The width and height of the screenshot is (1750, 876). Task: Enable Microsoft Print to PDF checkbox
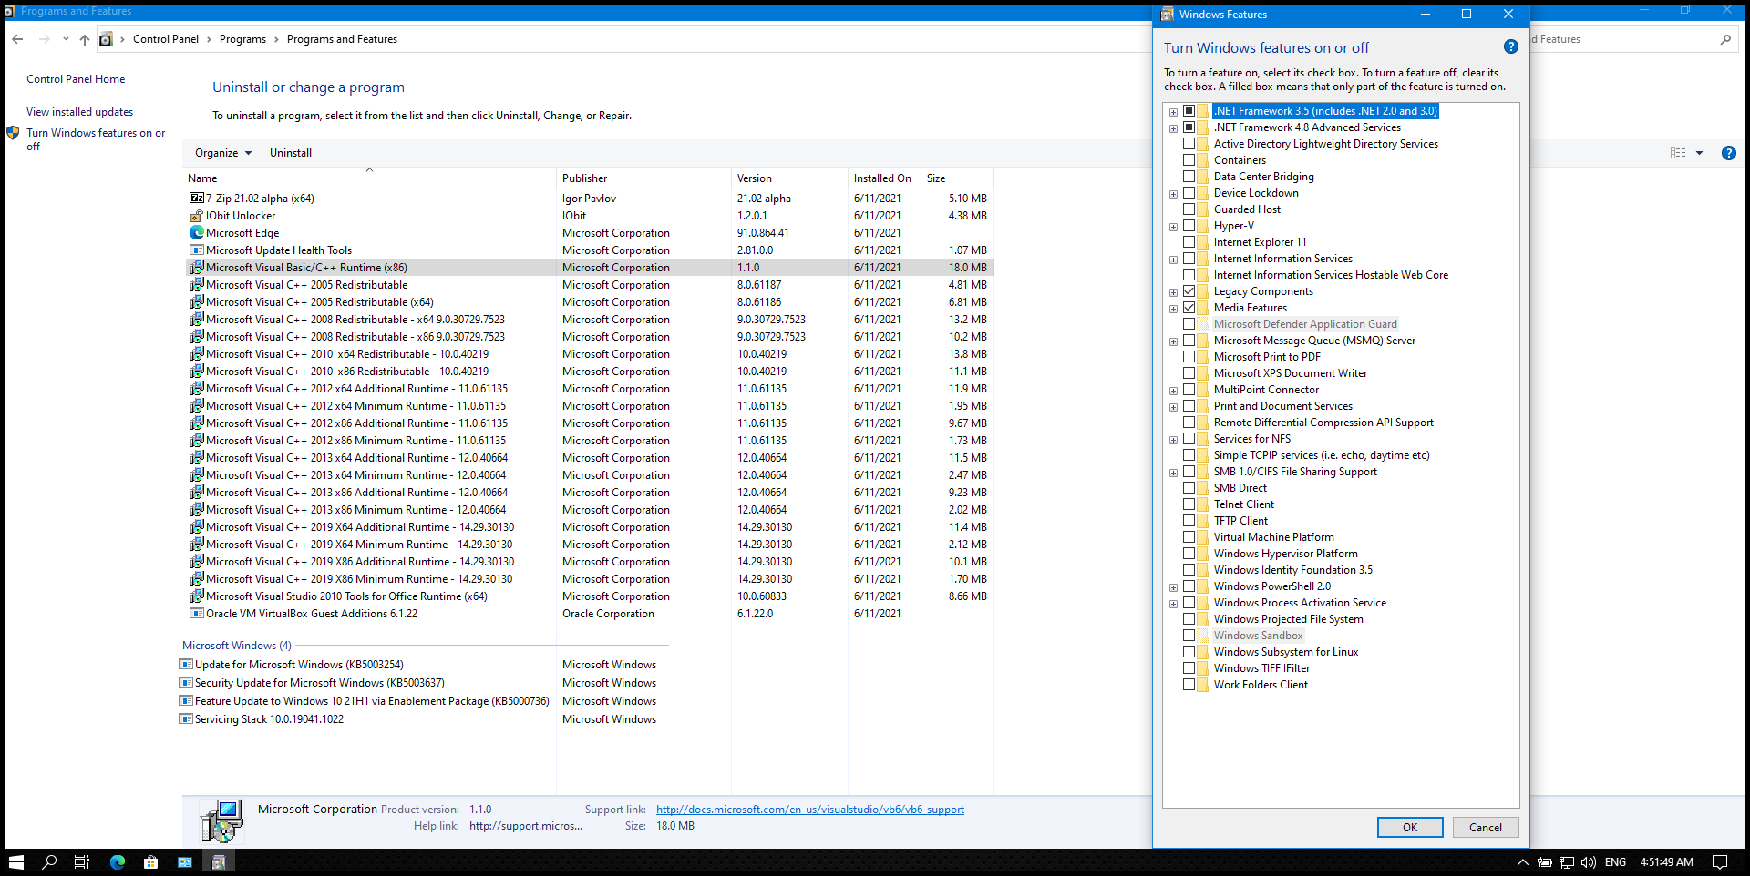(x=1189, y=357)
